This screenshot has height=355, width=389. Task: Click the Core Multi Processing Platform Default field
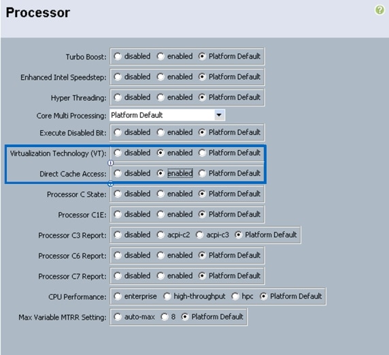pos(167,115)
